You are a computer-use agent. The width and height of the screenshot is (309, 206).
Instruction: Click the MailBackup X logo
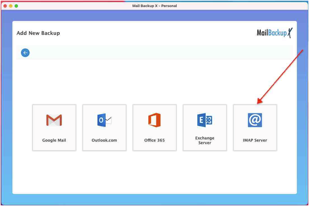[275, 33]
